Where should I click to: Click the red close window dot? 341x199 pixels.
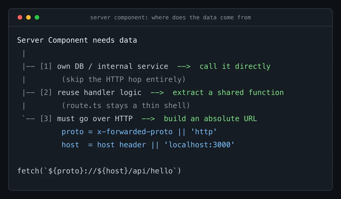[20, 17]
